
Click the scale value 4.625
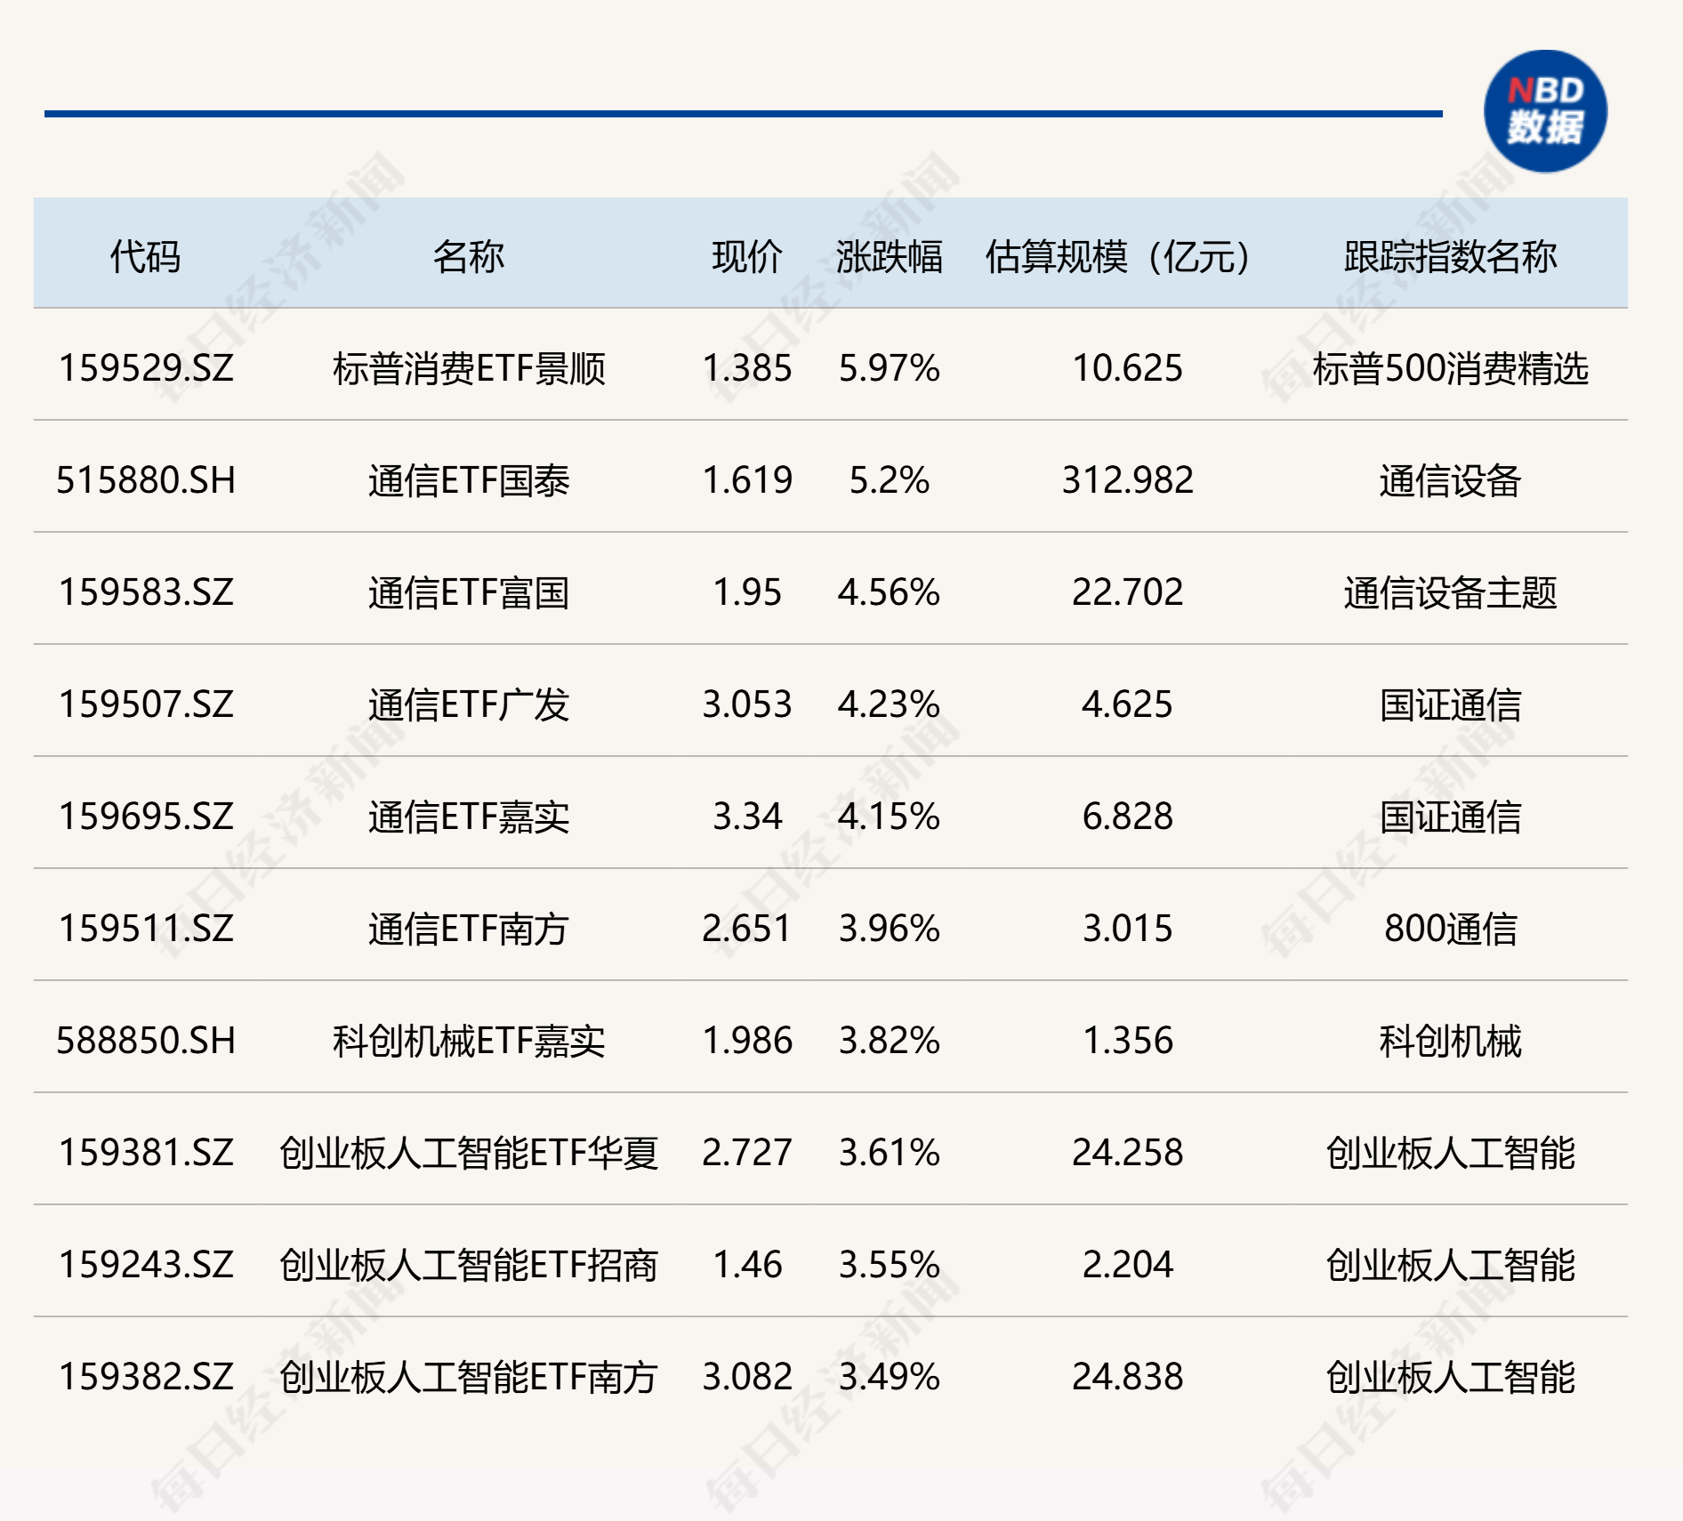[1127, 704]
